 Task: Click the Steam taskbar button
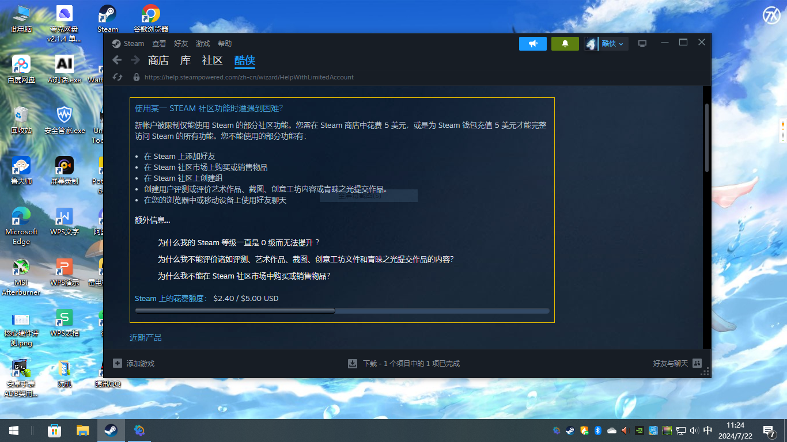coord(111,430)
